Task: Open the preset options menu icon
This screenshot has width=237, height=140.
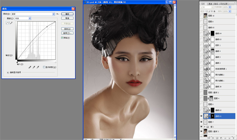Action: (x=58, y=14)
